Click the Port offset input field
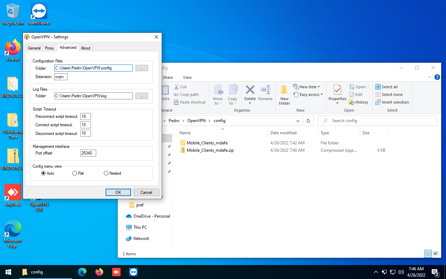 tap(88, 153)
